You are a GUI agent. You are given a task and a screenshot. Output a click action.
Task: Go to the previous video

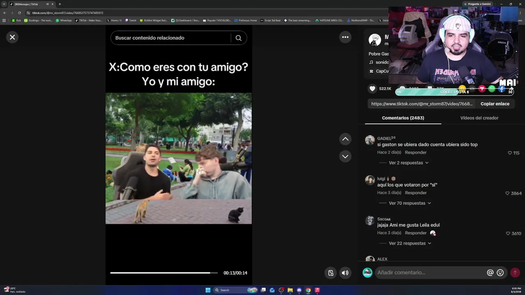[345, 139]
